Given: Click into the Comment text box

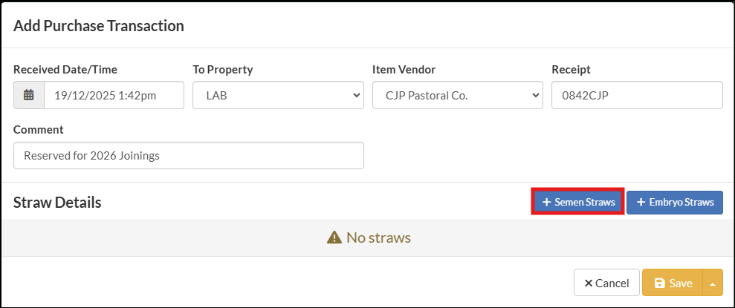Looking at the screenshot, I should click(x=189, y=156).
